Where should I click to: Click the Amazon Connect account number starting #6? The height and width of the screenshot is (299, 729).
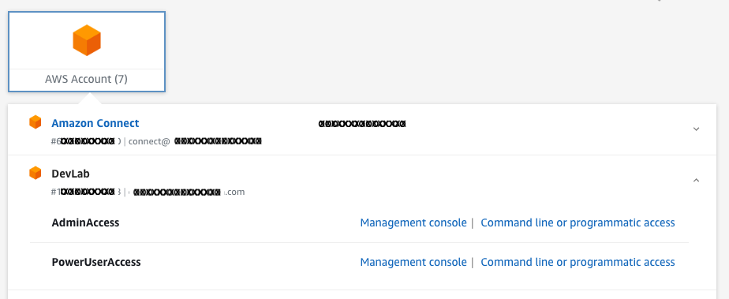tap(86, 141)
